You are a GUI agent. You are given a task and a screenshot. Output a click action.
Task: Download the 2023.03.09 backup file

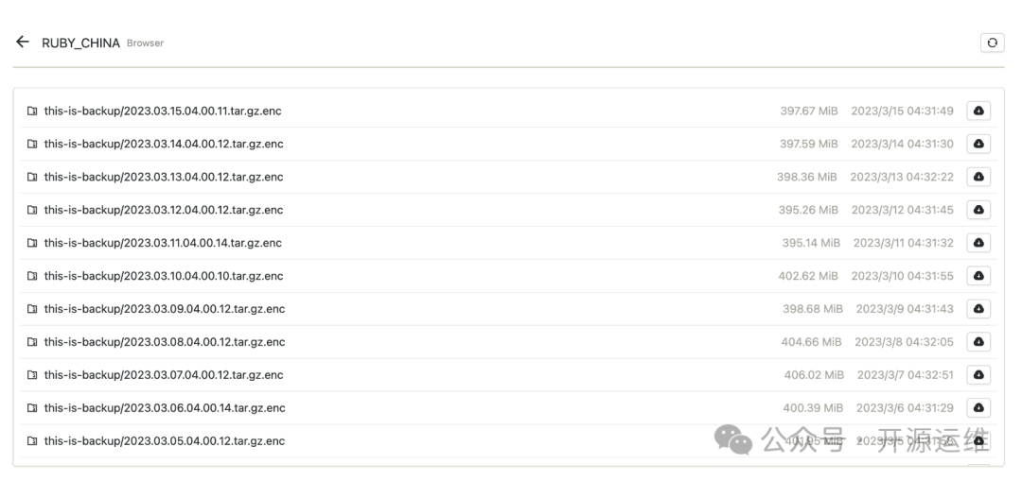pos(978,308)
